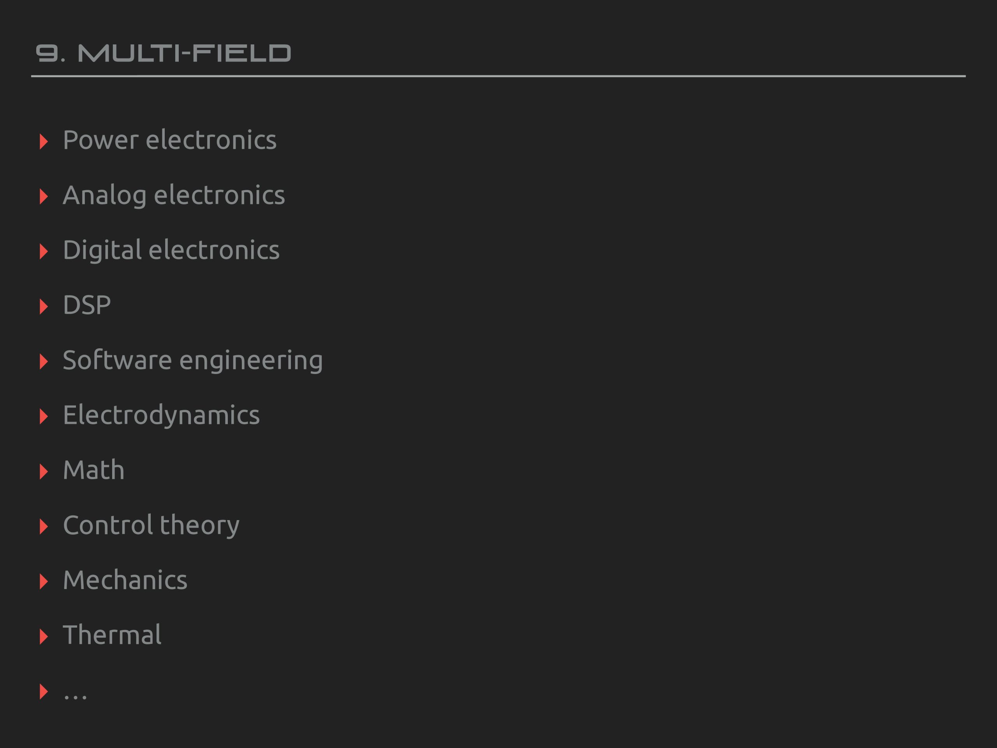The width and height of the screenshot is (997, 748).
Task: Select the Analog electronics text
Action: point(174,196)
